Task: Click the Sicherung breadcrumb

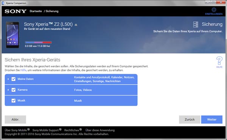Action: coord(52,11)
